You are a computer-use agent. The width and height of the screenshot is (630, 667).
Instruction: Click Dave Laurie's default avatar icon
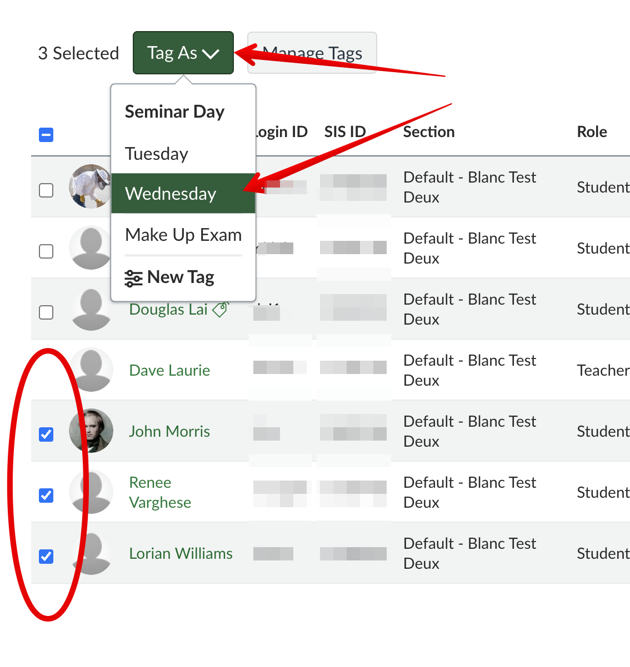[92, 370]
